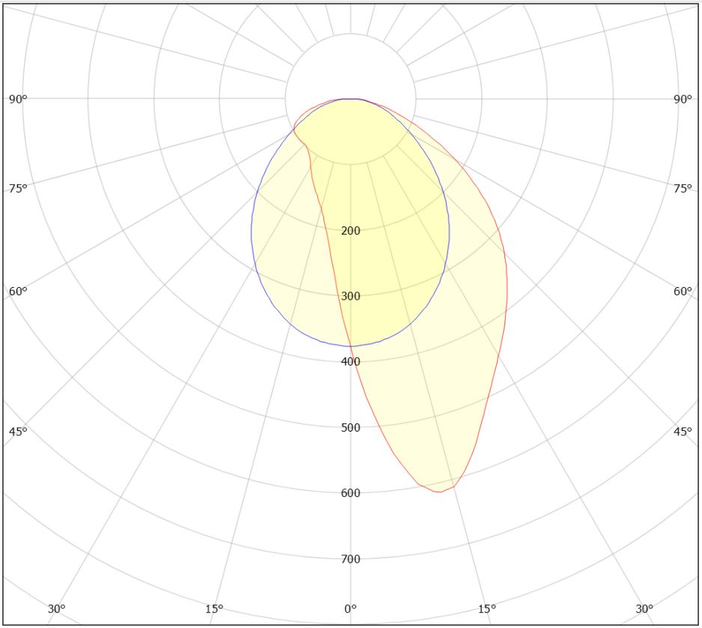Screen dimensions: 702x628
Task: Select the 400 intensity label
Action: pyautogui.click(x=350, y=362)
